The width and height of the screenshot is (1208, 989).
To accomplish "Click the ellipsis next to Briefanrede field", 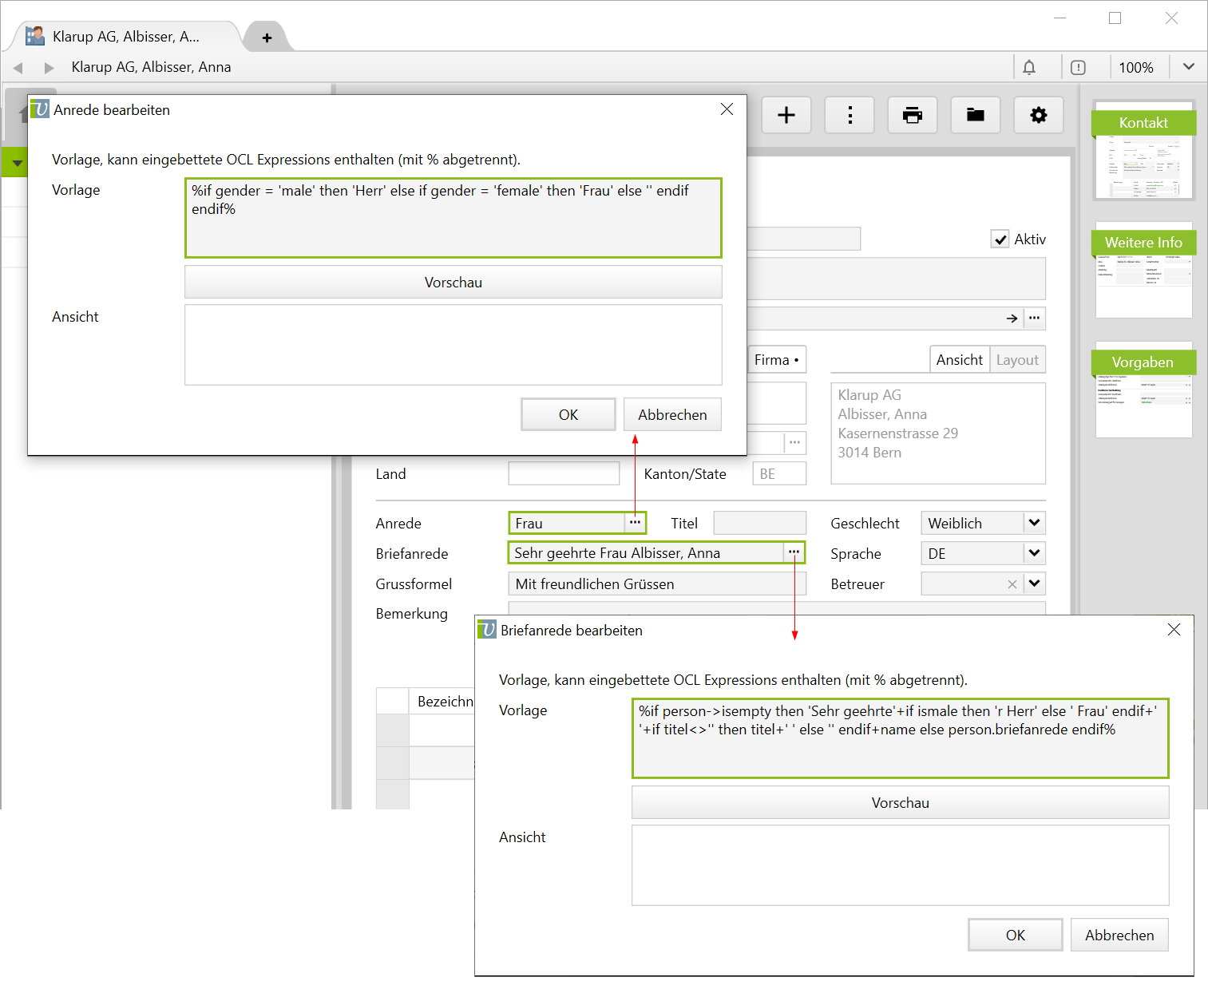I will 794,552.
